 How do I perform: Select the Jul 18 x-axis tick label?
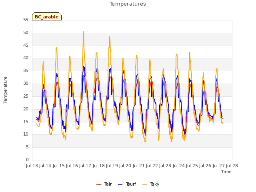click(99, 166)
